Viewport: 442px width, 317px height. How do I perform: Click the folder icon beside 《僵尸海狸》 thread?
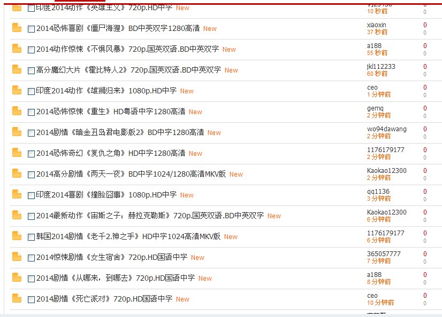pyautogui.click(x=17, y=29)
